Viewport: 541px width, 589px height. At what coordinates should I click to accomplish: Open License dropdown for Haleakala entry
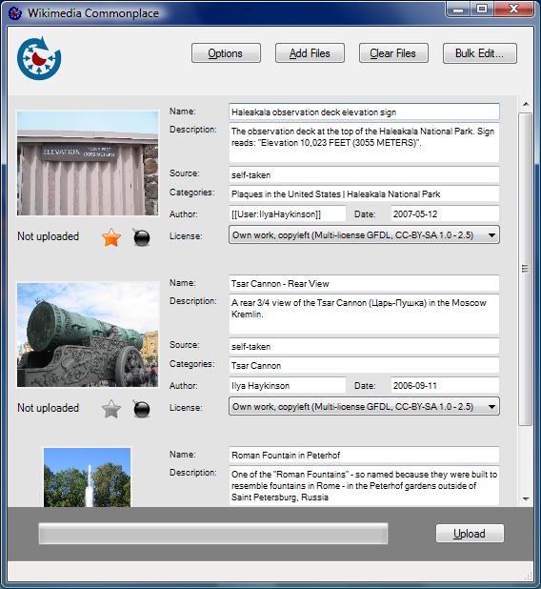(364, 235)
